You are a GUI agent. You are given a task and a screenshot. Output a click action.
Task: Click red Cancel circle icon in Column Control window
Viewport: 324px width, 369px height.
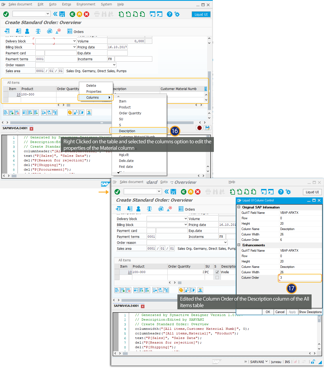pyautogui.click(x=198, y=192)
